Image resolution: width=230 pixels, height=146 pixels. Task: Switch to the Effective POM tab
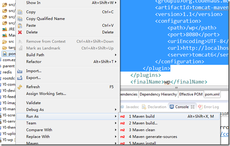[191, 94]
